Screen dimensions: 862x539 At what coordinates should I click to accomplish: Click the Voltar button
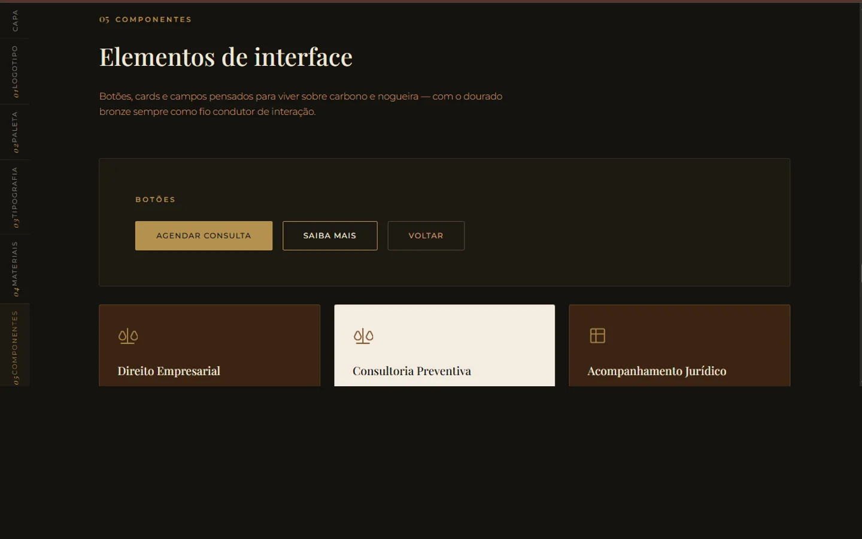click(426, 235)
